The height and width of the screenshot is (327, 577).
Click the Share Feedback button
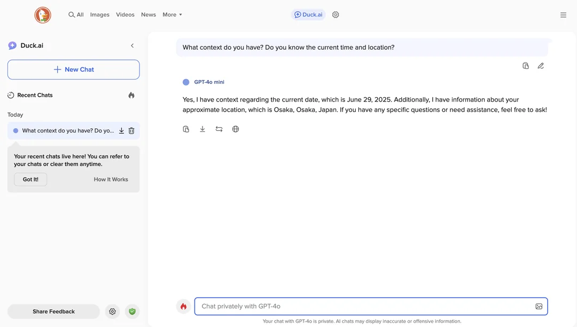(x=54, y=312)
